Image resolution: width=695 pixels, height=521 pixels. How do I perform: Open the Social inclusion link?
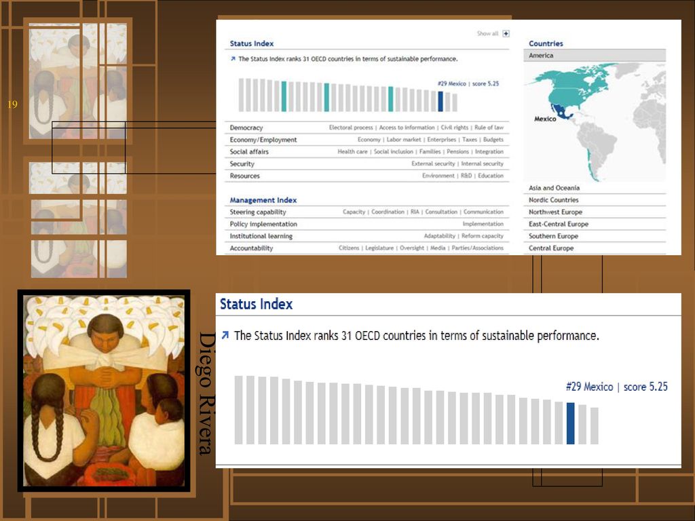[x=393, y=151]
